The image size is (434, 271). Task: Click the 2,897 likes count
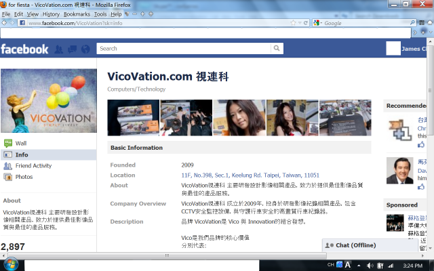(13, 247)
